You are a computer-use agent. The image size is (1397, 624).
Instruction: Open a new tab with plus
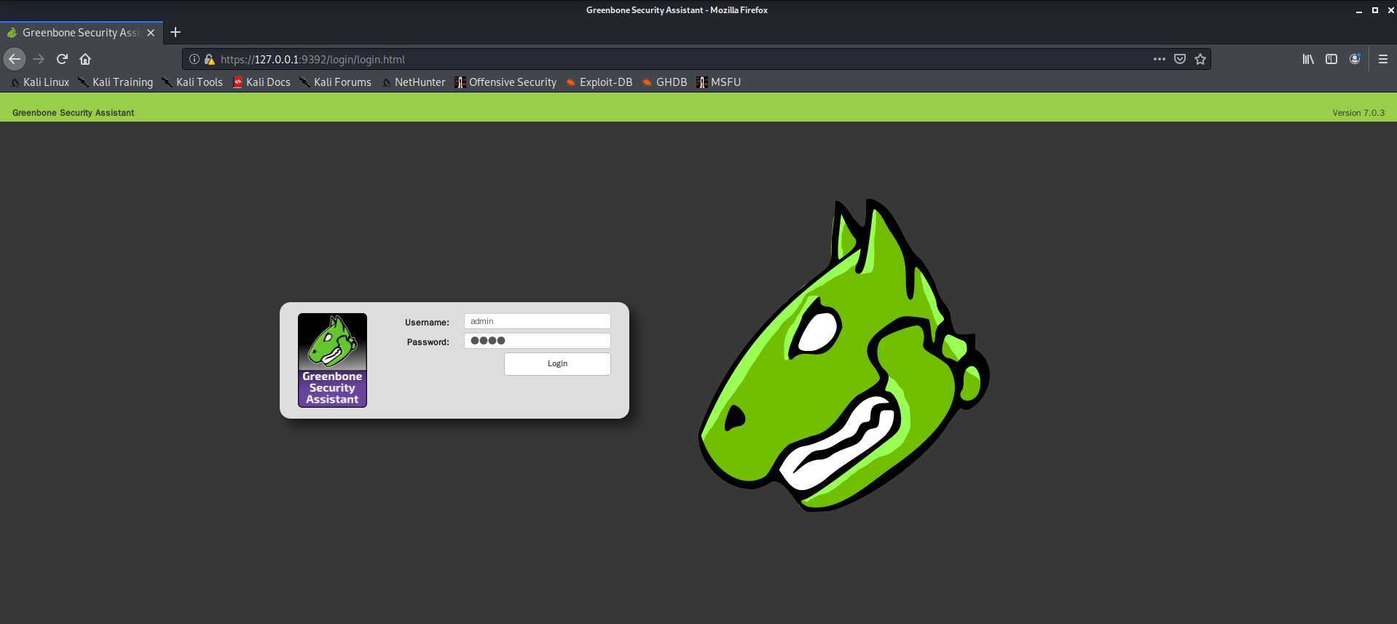[176, 32]
